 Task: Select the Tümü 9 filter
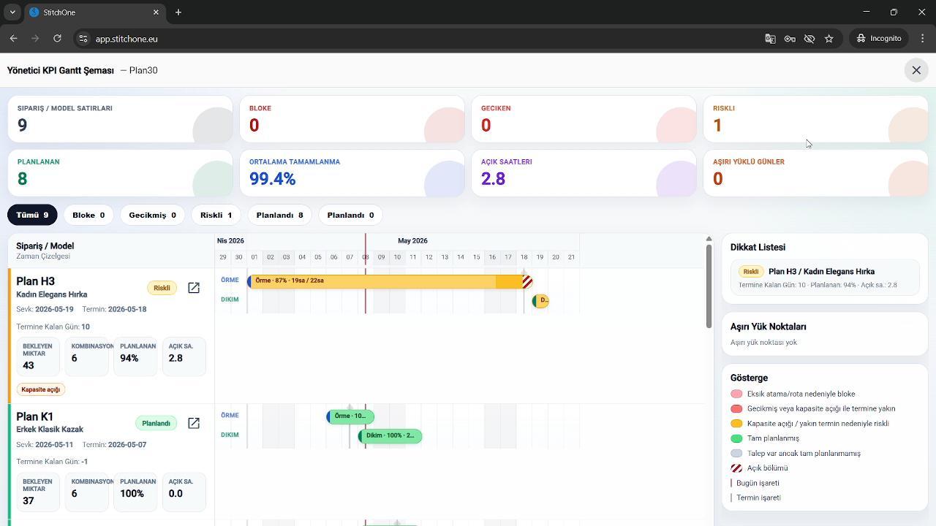point(32,215)
